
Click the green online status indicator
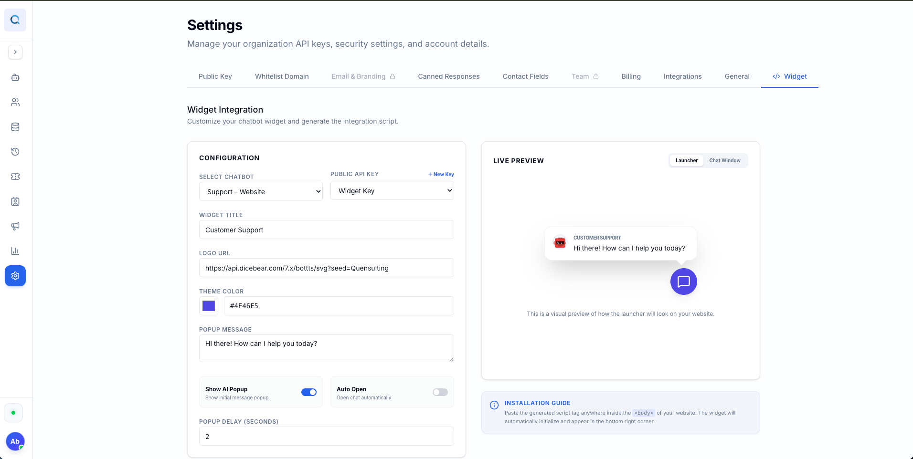[13, 413]
